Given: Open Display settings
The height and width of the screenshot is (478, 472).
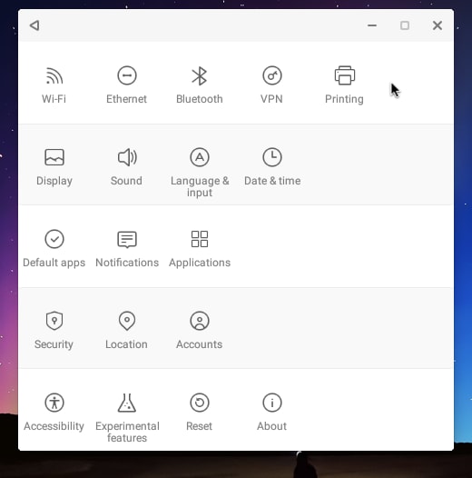Looking at the screenshot, I should pos(54,166).
